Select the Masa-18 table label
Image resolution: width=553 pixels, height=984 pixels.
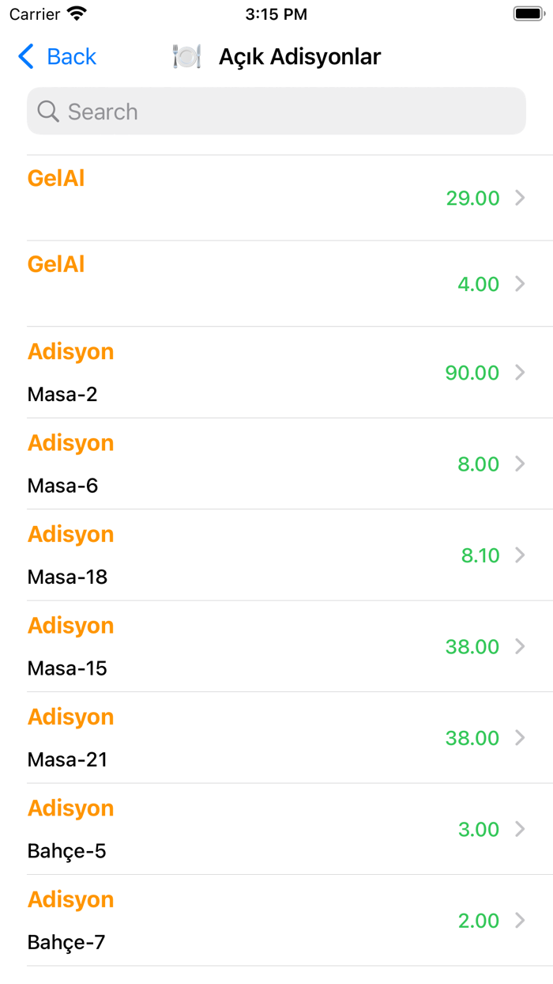67,577
